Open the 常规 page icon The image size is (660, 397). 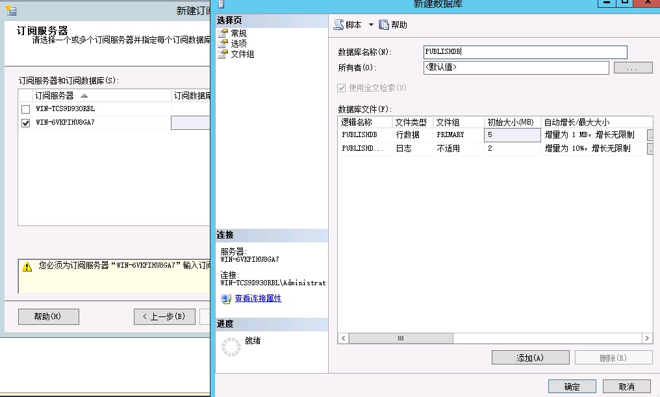(x=223, y=33)
